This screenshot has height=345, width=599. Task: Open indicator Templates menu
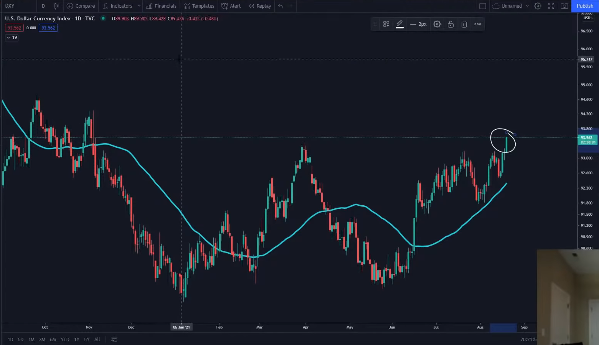(199, 6)
